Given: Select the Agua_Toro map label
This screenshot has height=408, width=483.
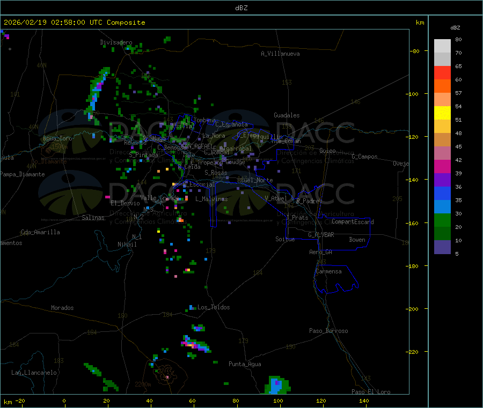Looking at the screenshot, I should pyautogui.click(x=57, y=138).
